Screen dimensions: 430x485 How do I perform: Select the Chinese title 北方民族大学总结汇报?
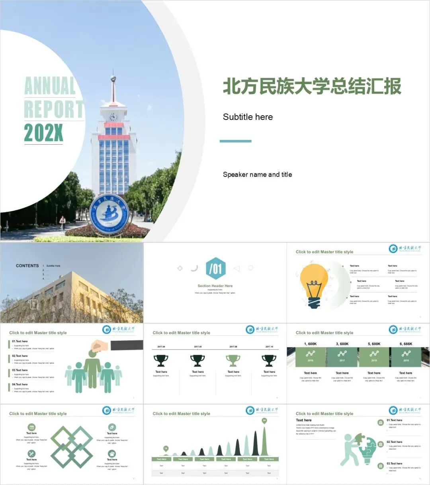pos(312,86)
